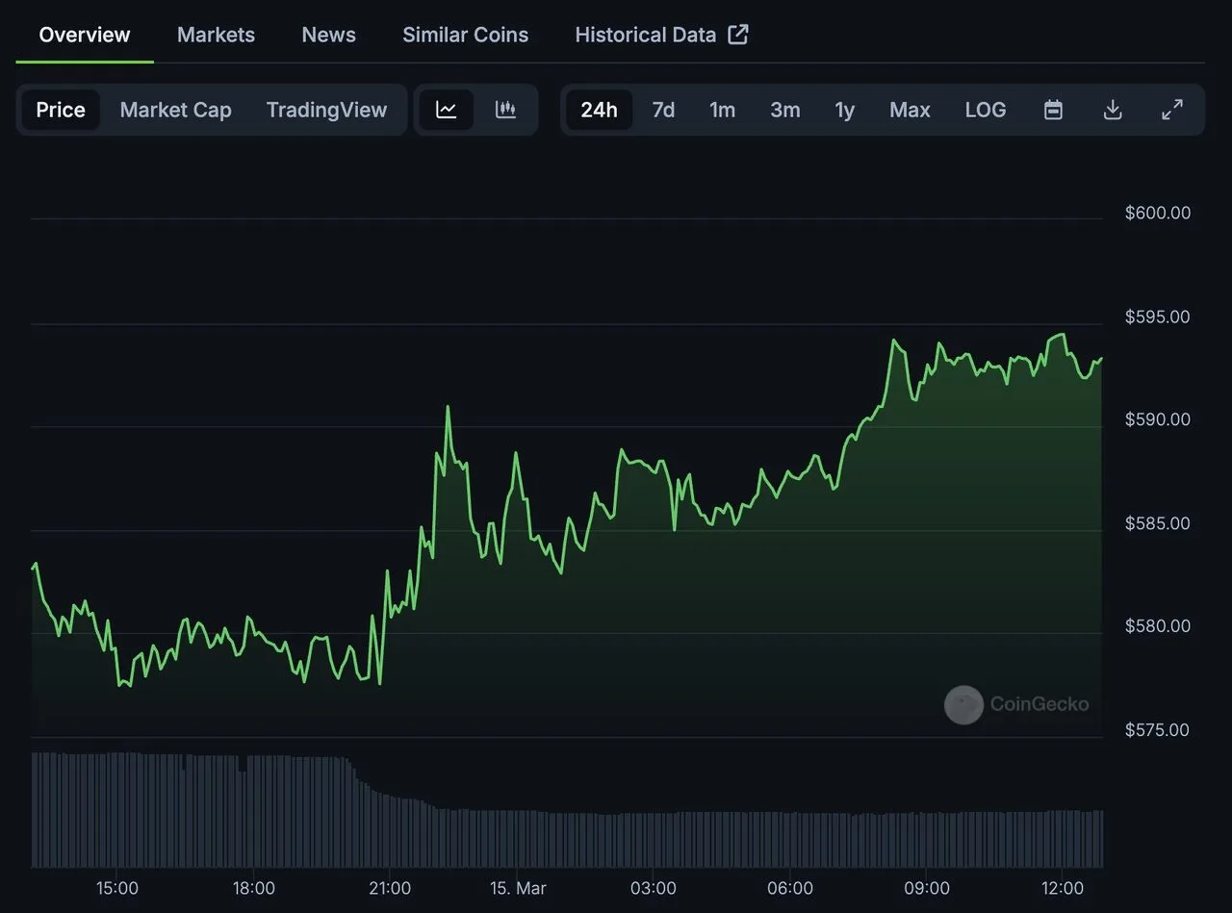Viewport: 1232px width, 913px height.
Task: Open the Historical Data link
Action: pyautogui.click(x=645, y=35)
